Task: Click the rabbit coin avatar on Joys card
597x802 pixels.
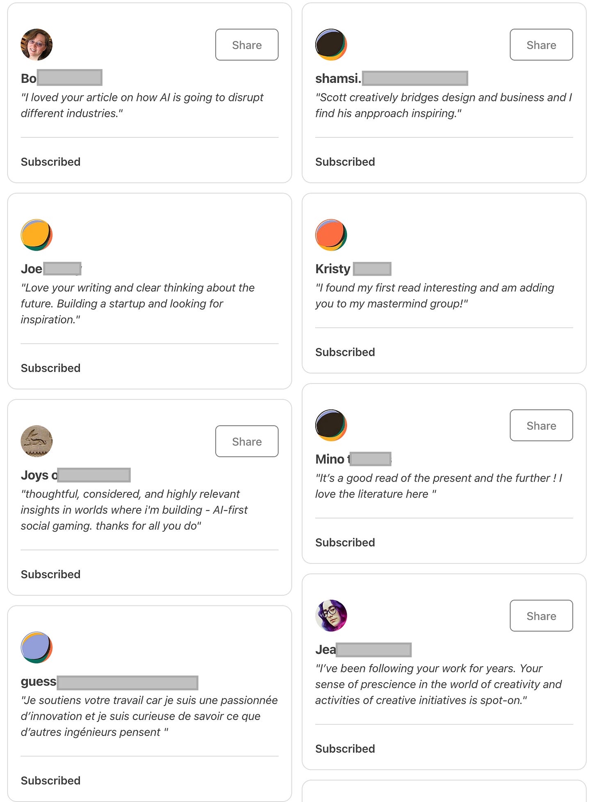Action: click(36, 441)
